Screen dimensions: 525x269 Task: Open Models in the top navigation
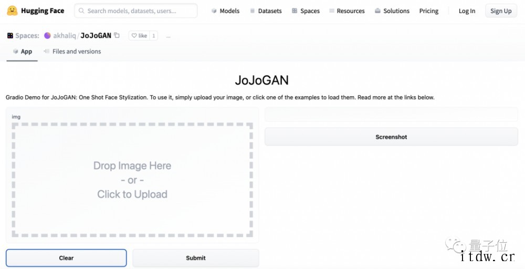click(225, 11)
